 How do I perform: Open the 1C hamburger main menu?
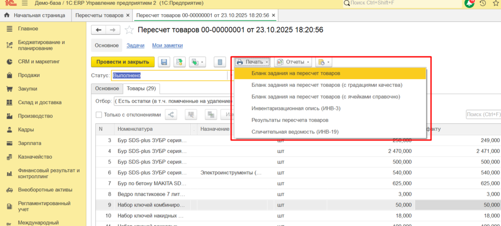(24, 4)
